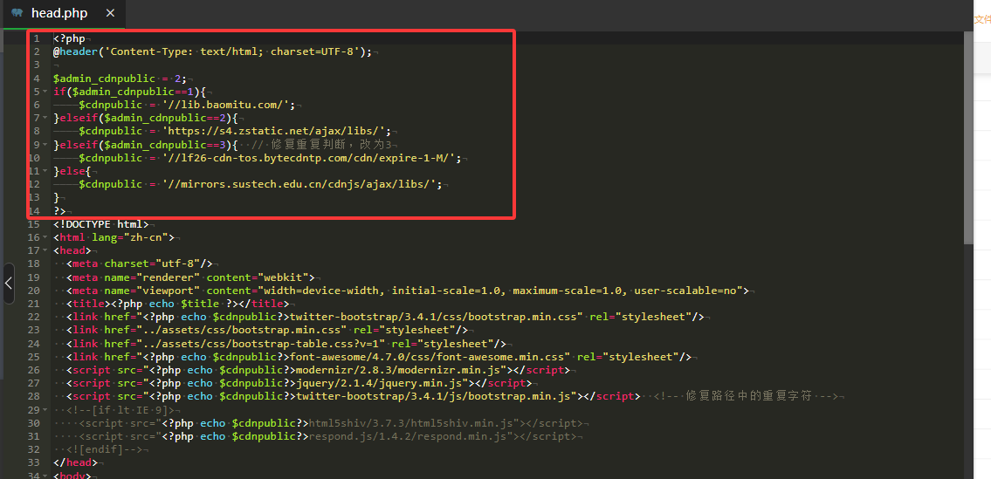Viewport: 991px width, 479px height.
Task: Click the '../assets/css/bootstrap.min.css' link line
Action: click(266, 331)
